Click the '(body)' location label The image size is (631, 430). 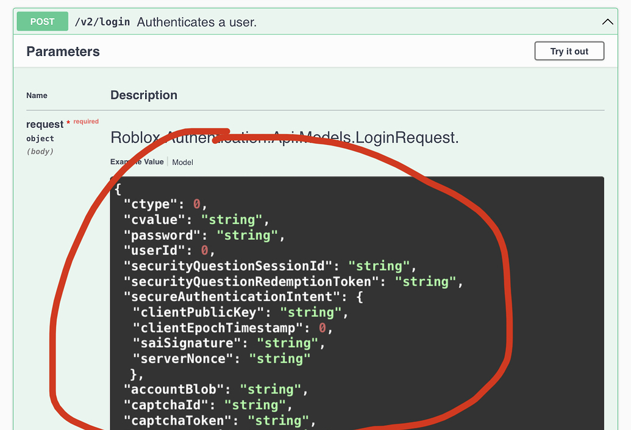40,152
